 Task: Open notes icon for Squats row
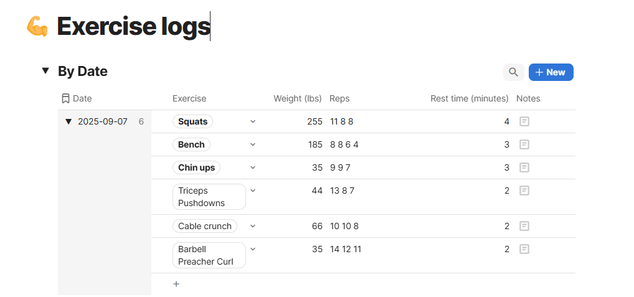(x=524, y=121)
